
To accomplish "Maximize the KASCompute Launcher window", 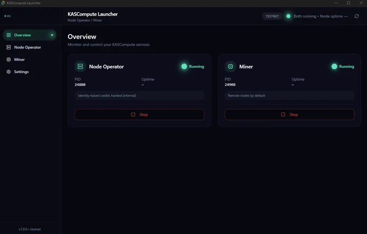I will click(349, 3).
